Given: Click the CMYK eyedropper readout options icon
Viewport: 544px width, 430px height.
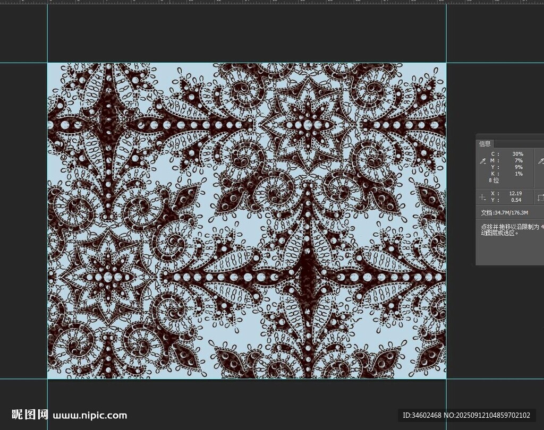Looking at the screenshot, I should [x=482, y=161].
